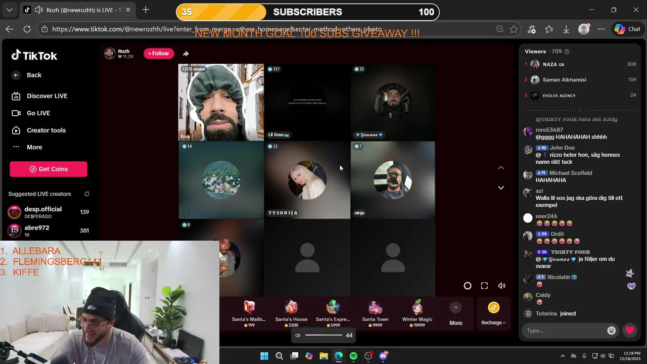This screenshot has height=364, width=647.
Task: Open Copilot Chat
Action: (627, 29)
